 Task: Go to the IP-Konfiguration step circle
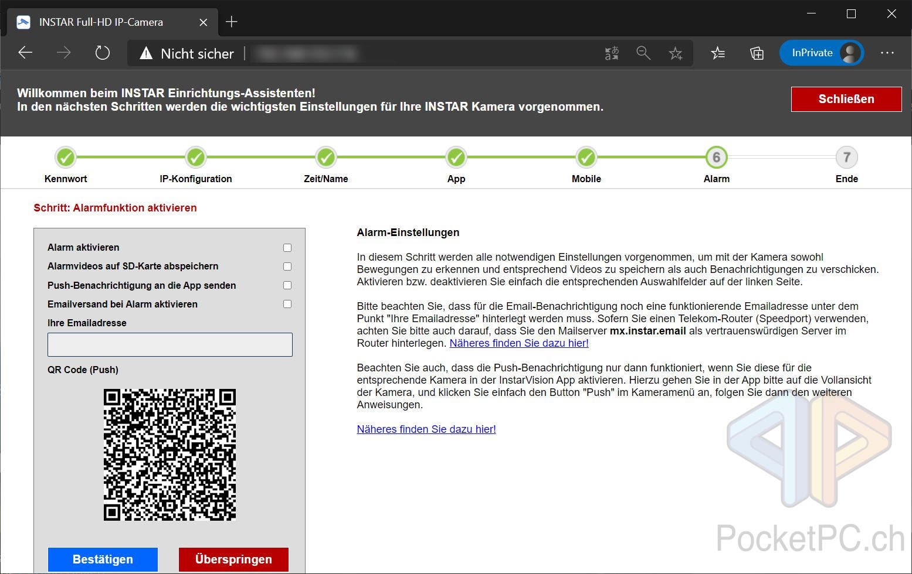[196, 157]
